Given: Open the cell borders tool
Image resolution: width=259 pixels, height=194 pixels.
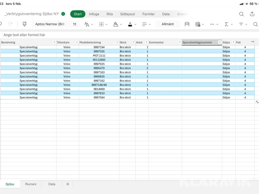Looking at the screenshot, I should [101, 24].
